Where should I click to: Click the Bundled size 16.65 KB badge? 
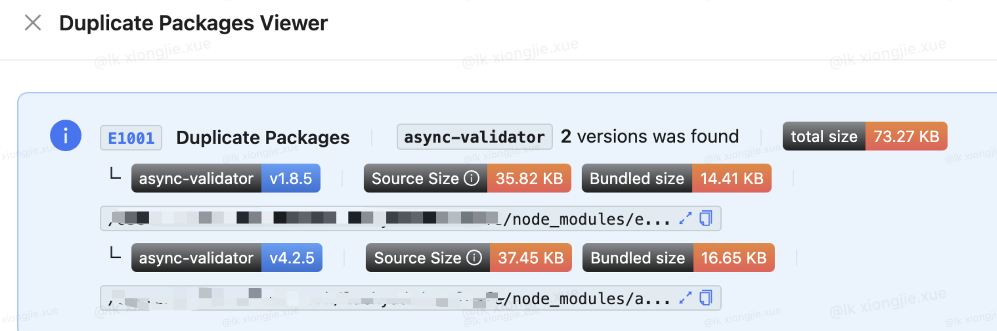coord(678,257)
